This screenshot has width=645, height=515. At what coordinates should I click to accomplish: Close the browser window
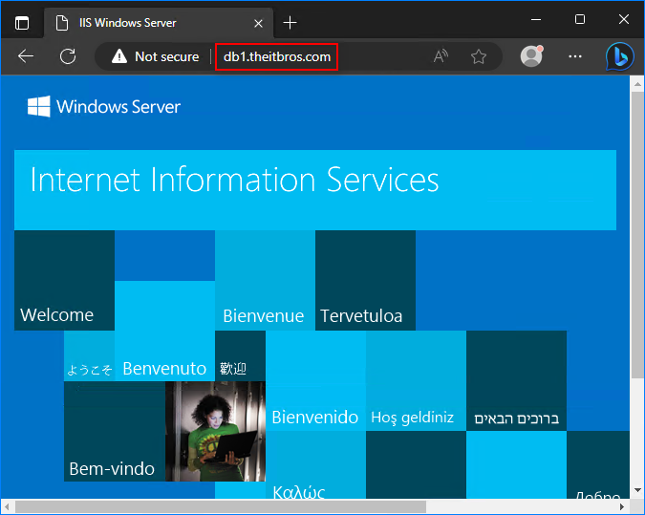point(624,19)
